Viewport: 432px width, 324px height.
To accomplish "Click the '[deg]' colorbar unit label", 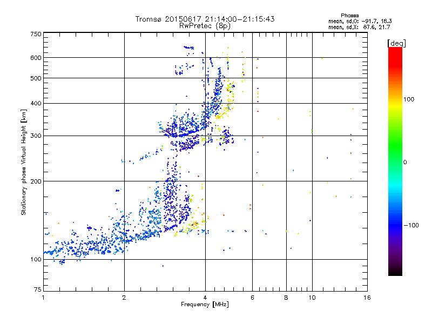I will point(396,43).
